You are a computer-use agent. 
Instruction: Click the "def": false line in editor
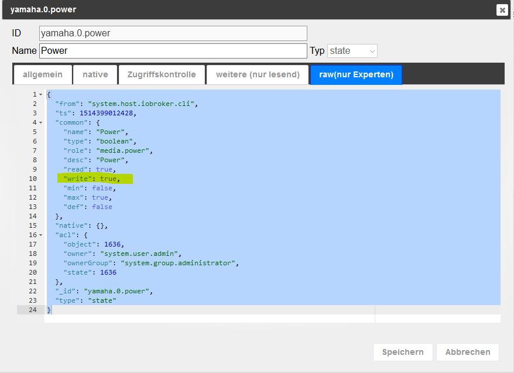[x=88, y=207]
